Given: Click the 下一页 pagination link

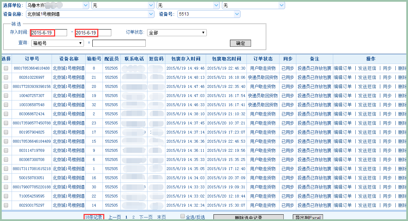Looking at the screenshot, I should pyautogui.click(x=146, y=217).
